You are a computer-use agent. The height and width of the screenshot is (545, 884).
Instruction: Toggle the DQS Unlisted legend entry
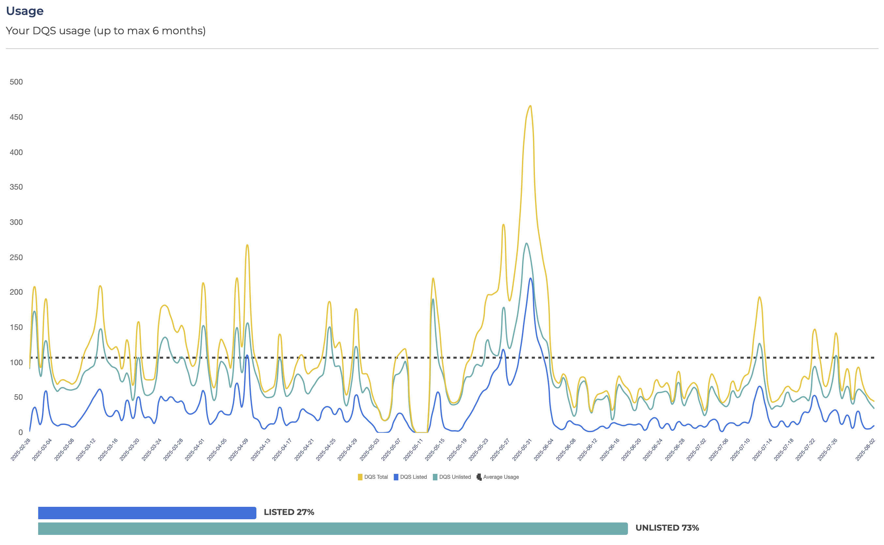point(452,477)
